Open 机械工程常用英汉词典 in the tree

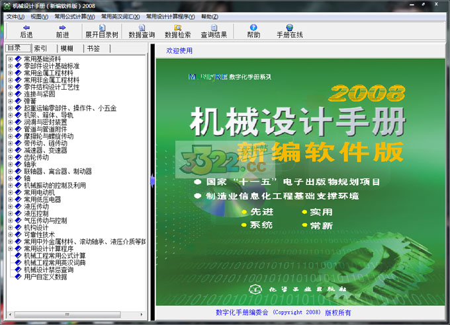pyautogui.click(x=54, y=263)
